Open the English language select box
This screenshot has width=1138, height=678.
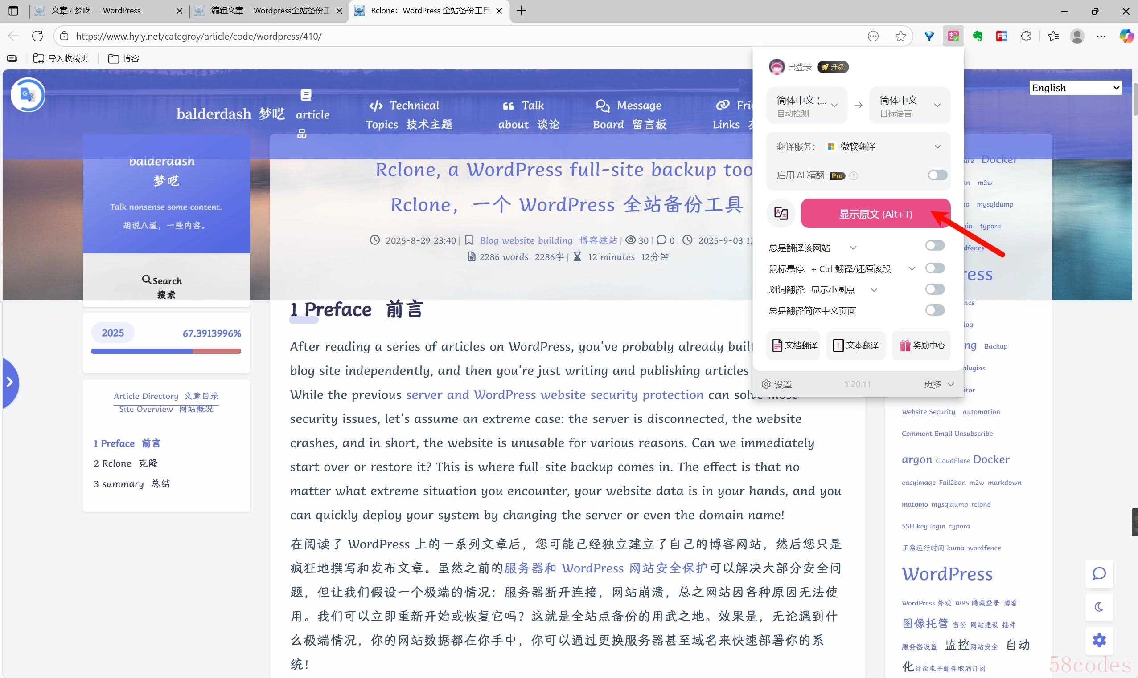click(1075, 88)
